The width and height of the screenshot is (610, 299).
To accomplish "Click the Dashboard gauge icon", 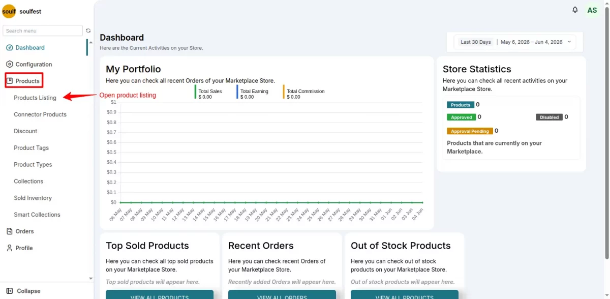I will pos(9,47).
